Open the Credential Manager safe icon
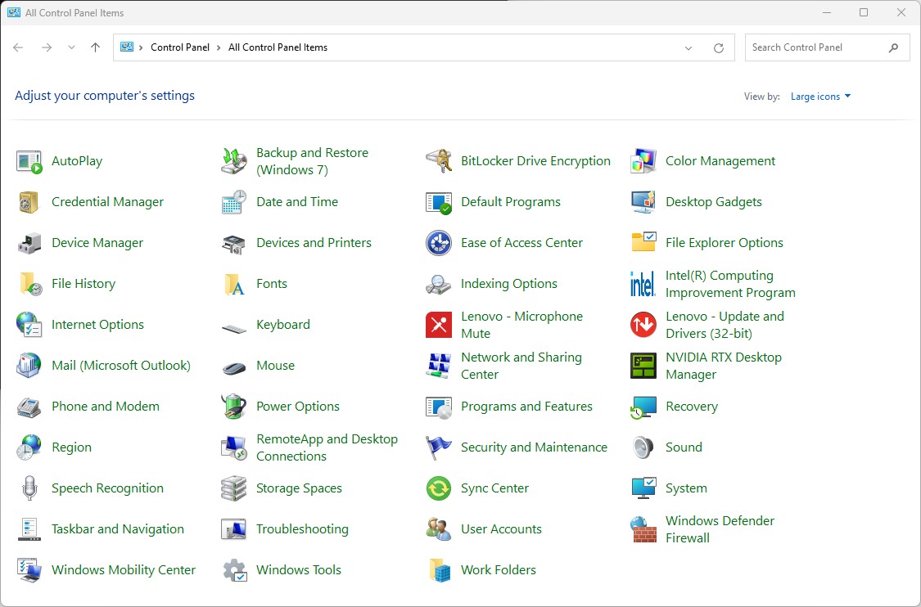The image size is (921, 607). coord(29,202)
